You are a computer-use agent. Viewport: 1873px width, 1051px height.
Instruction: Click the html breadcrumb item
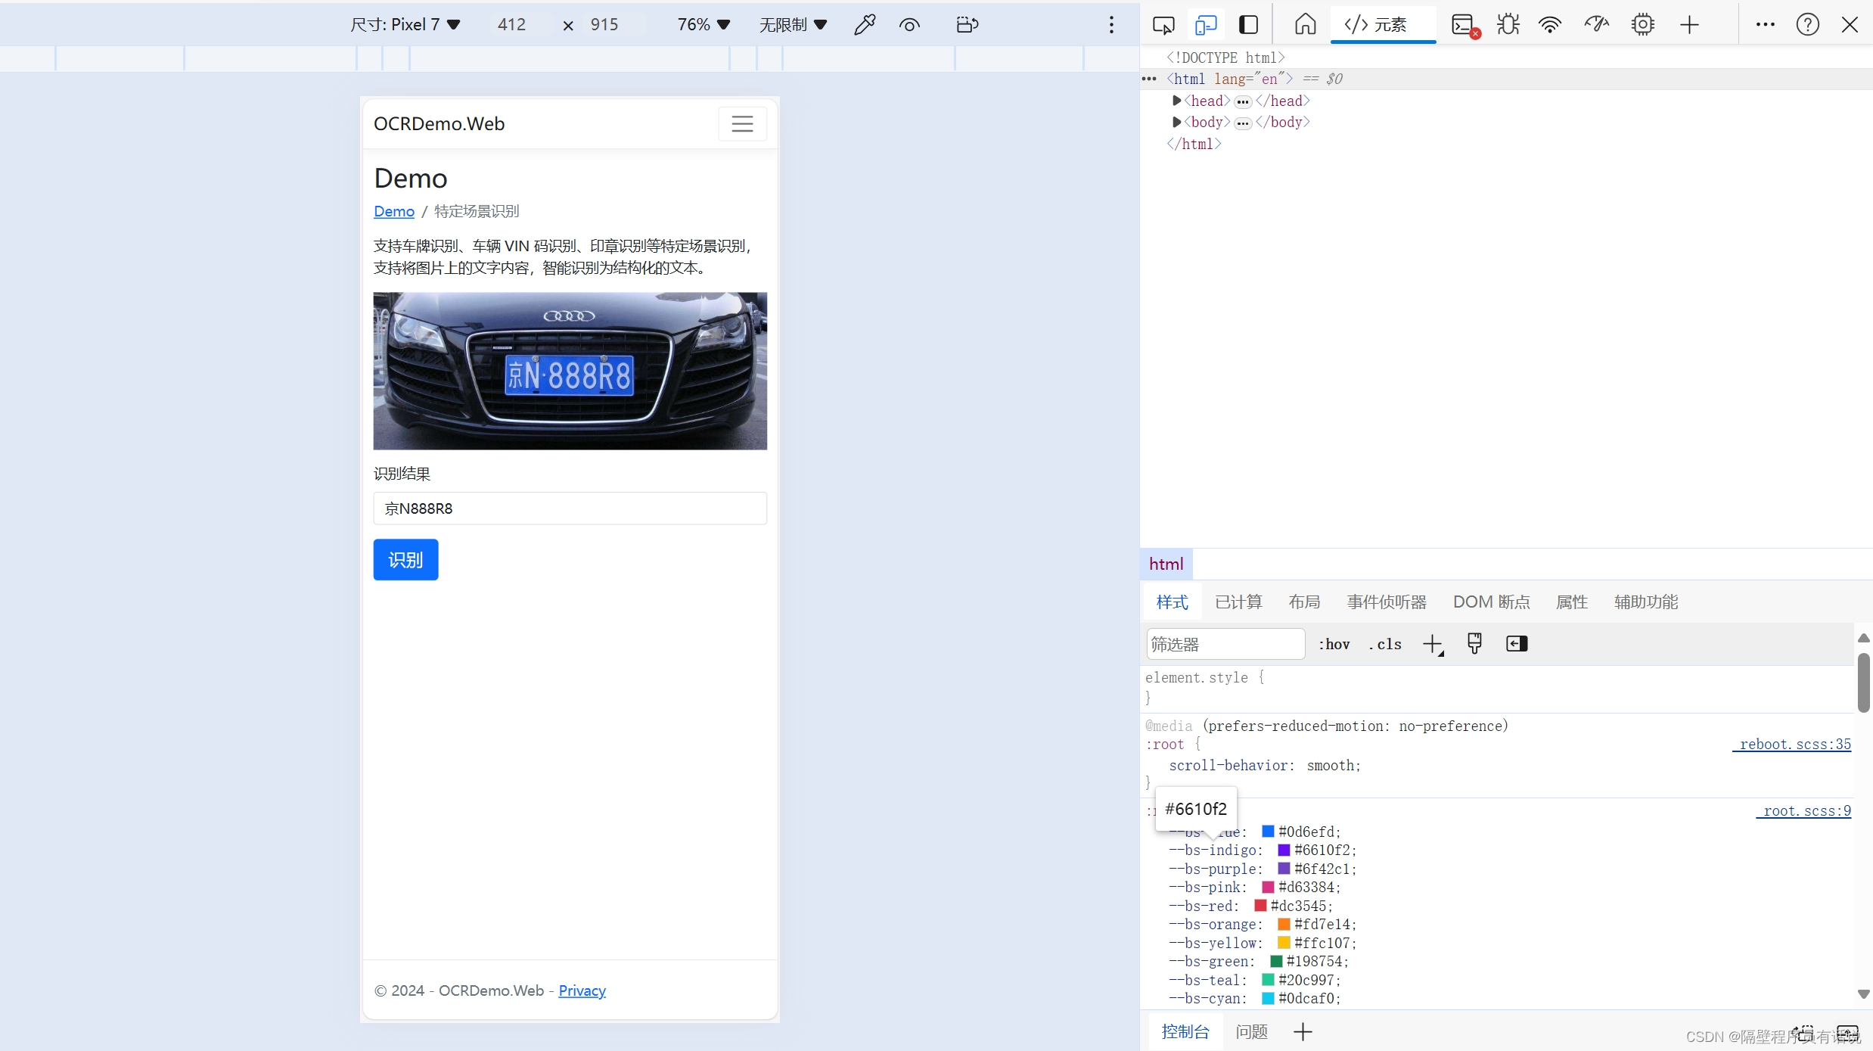pyautogui.click(x=1166, y=564)
